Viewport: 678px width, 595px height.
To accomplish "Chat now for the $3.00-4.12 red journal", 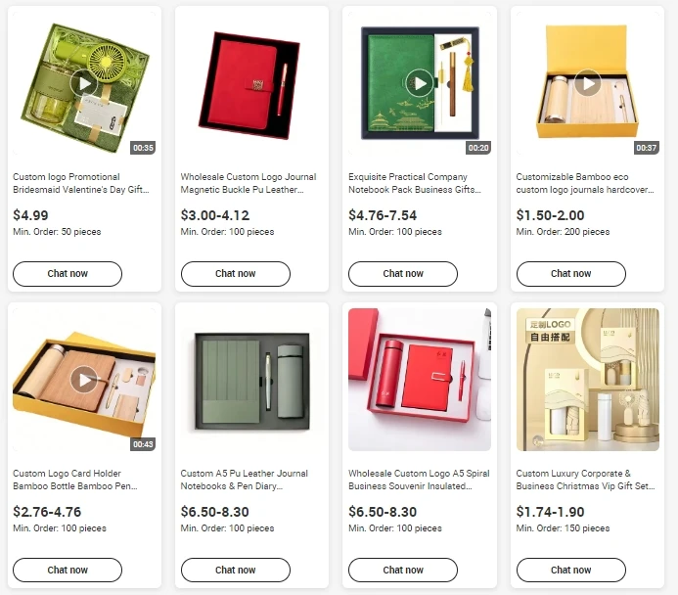I will [235, 274].
